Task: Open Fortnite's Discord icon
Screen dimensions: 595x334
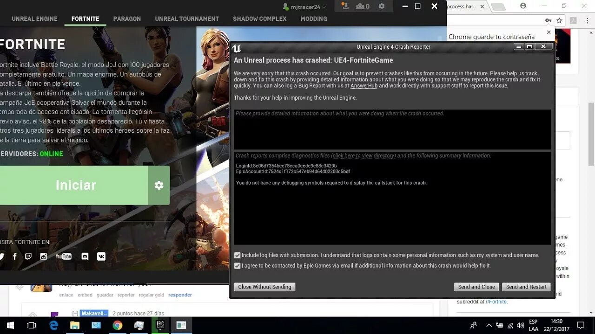Action: [85, 256]
